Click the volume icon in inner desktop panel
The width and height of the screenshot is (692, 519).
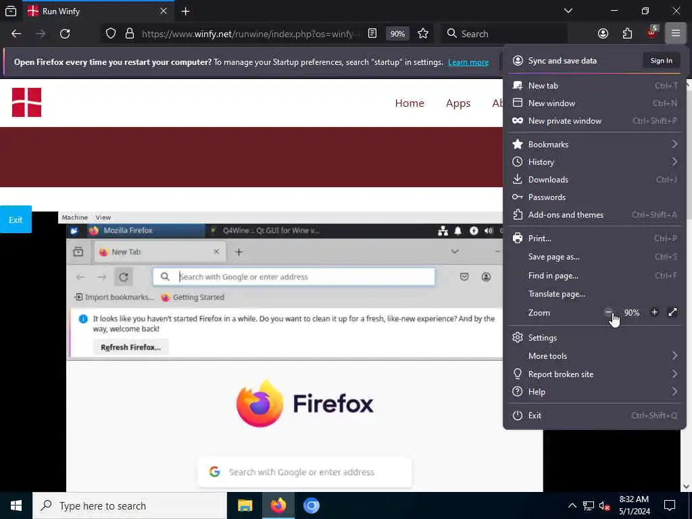[x=489, y=230]
